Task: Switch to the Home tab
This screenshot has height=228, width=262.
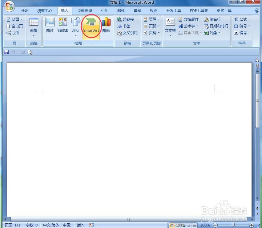Action: (x=25, y=11)
